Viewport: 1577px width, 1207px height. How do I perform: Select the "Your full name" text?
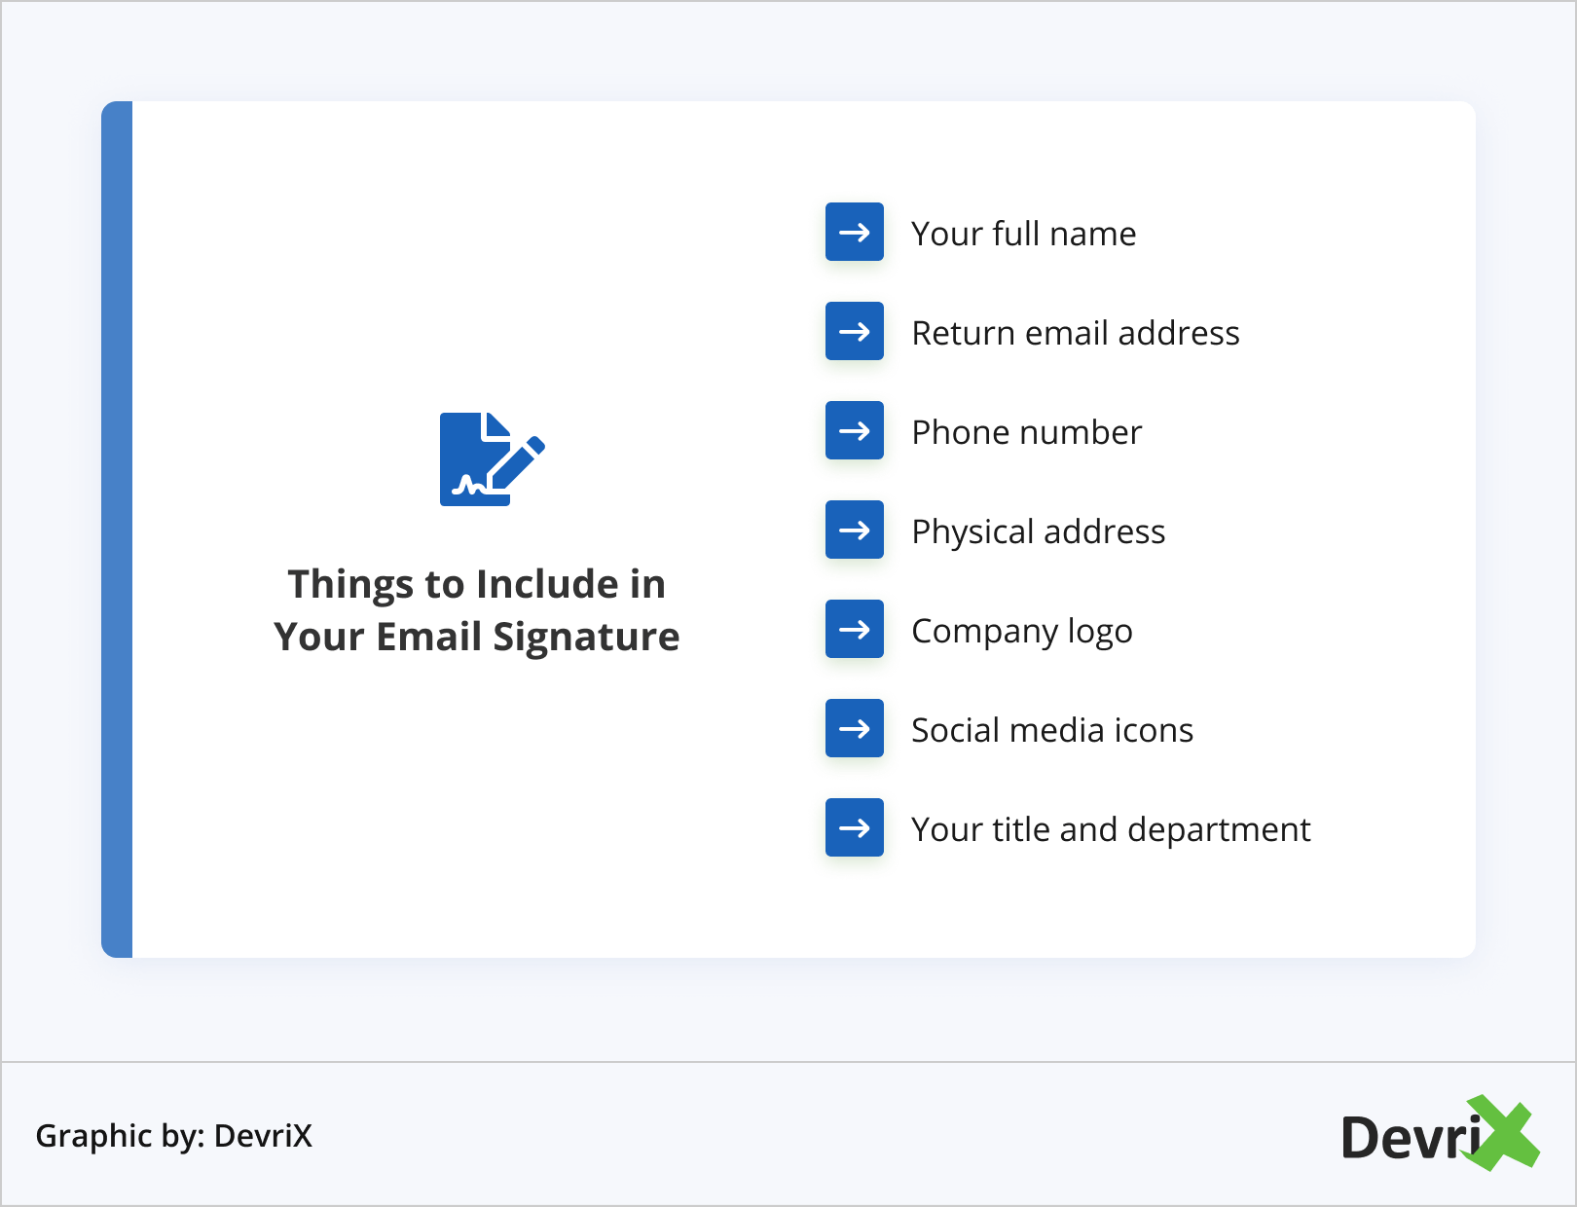[x=1023, y=235]
